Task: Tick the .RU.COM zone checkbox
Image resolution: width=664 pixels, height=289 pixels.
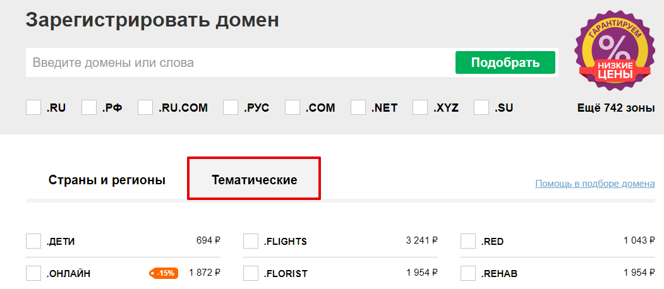Action: pyautogui.click(x=145, y=107)
